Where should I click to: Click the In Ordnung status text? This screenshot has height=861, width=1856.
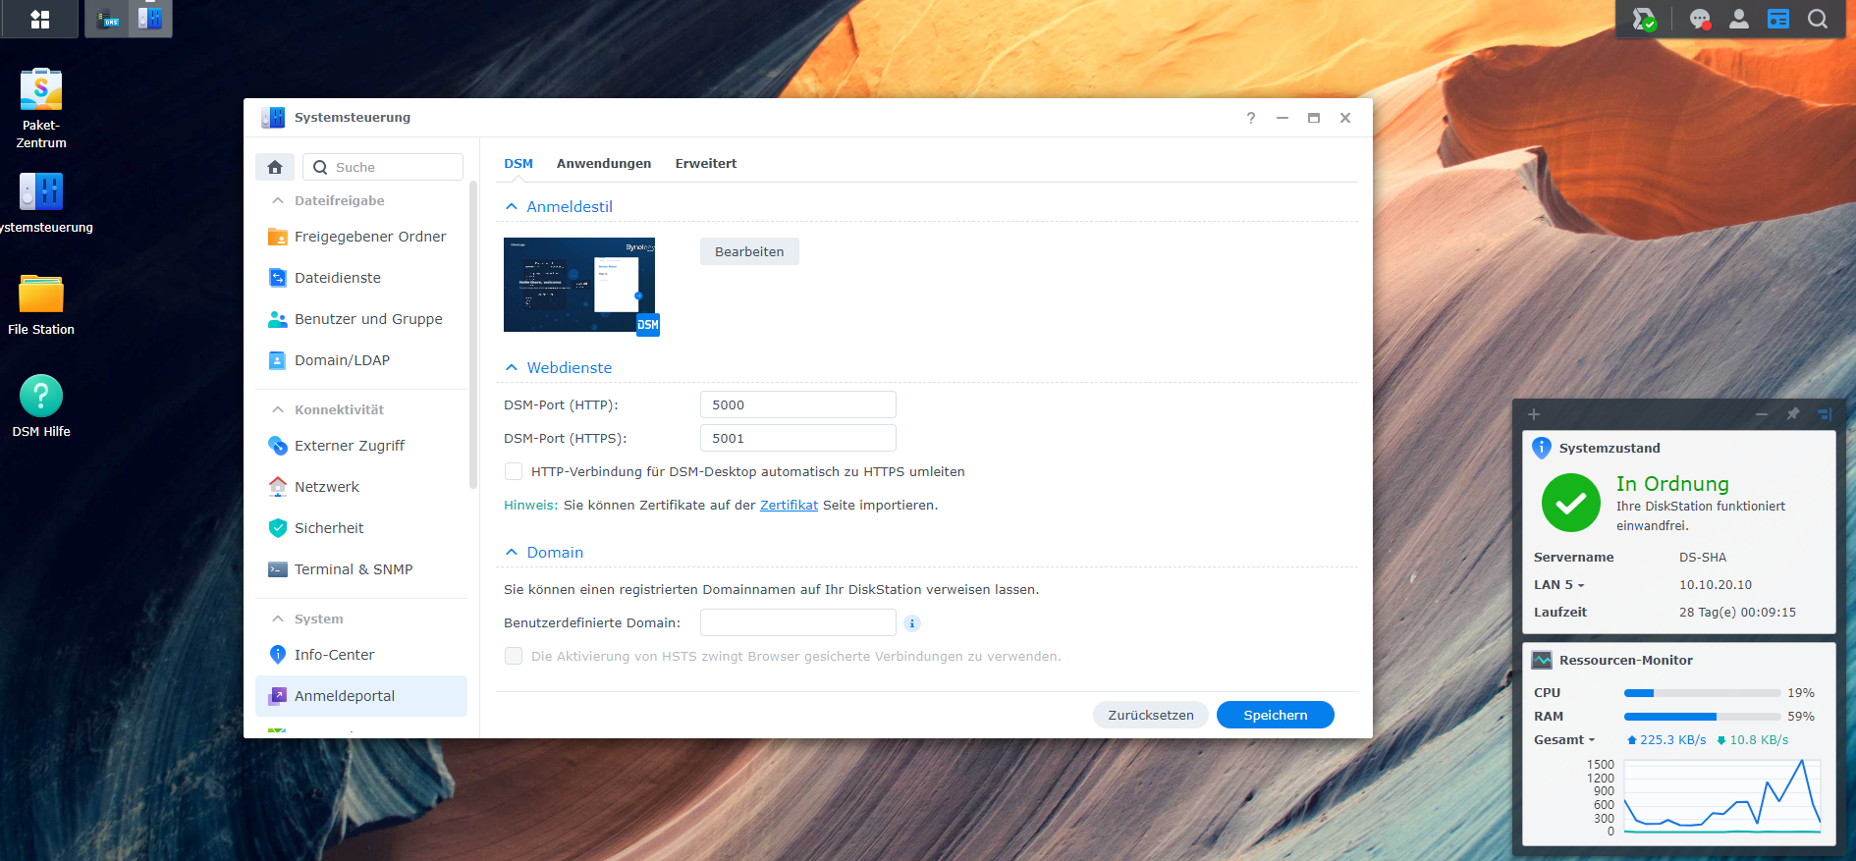1672,484
